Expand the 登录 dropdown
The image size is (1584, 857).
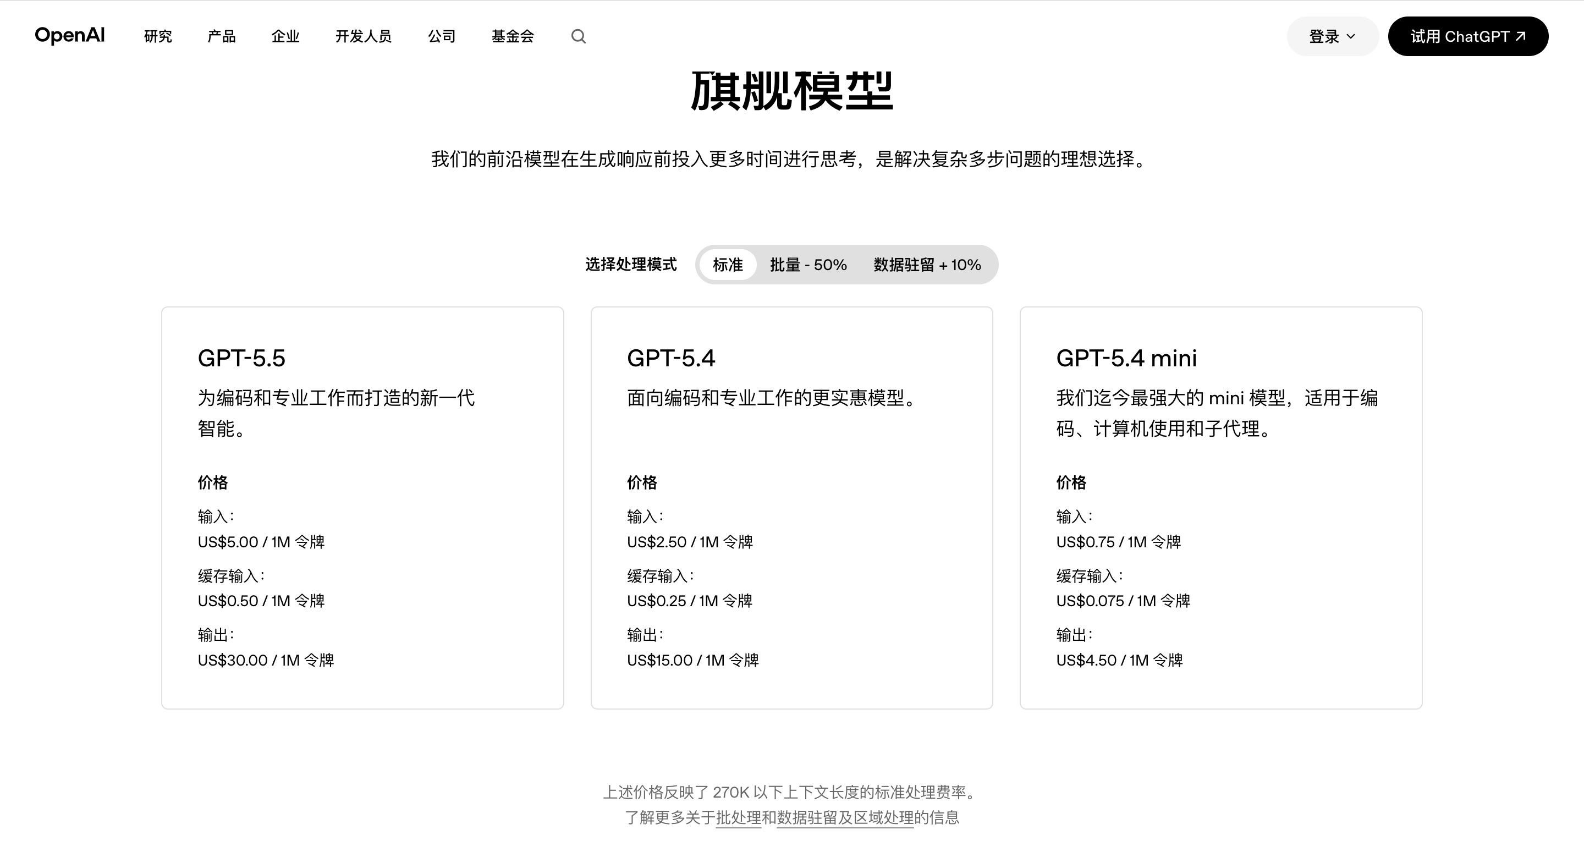point(1333,36)
